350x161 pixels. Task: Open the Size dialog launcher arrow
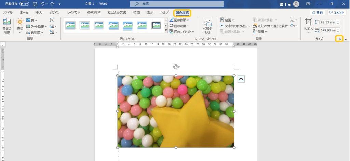(339, 39)
